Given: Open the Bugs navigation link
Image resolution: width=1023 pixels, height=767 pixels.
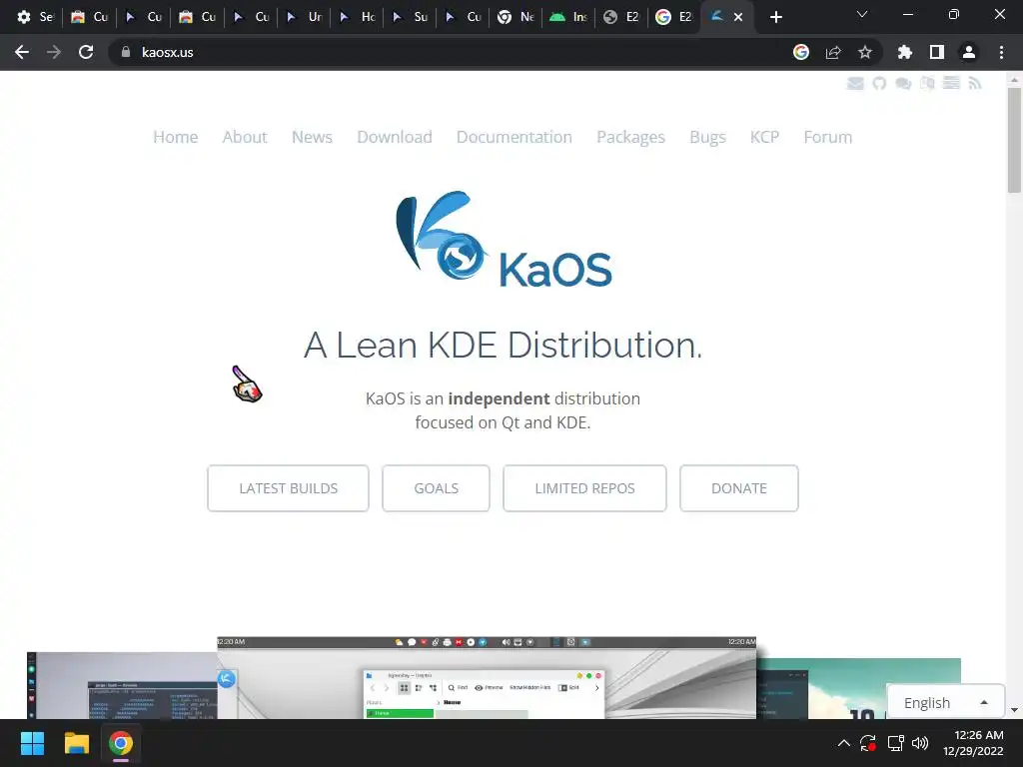Looking at the screenshot, I should point(708,137).
